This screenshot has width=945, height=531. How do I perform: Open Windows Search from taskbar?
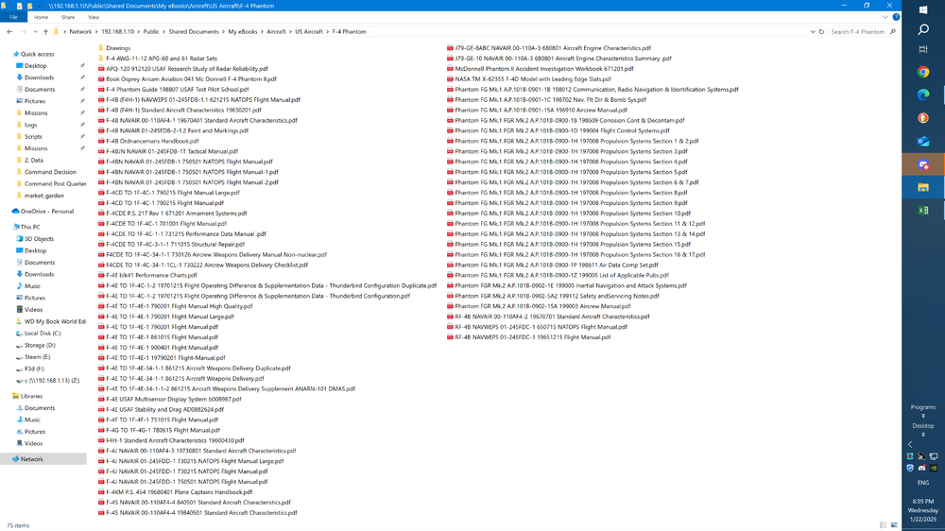click(923, 29)
